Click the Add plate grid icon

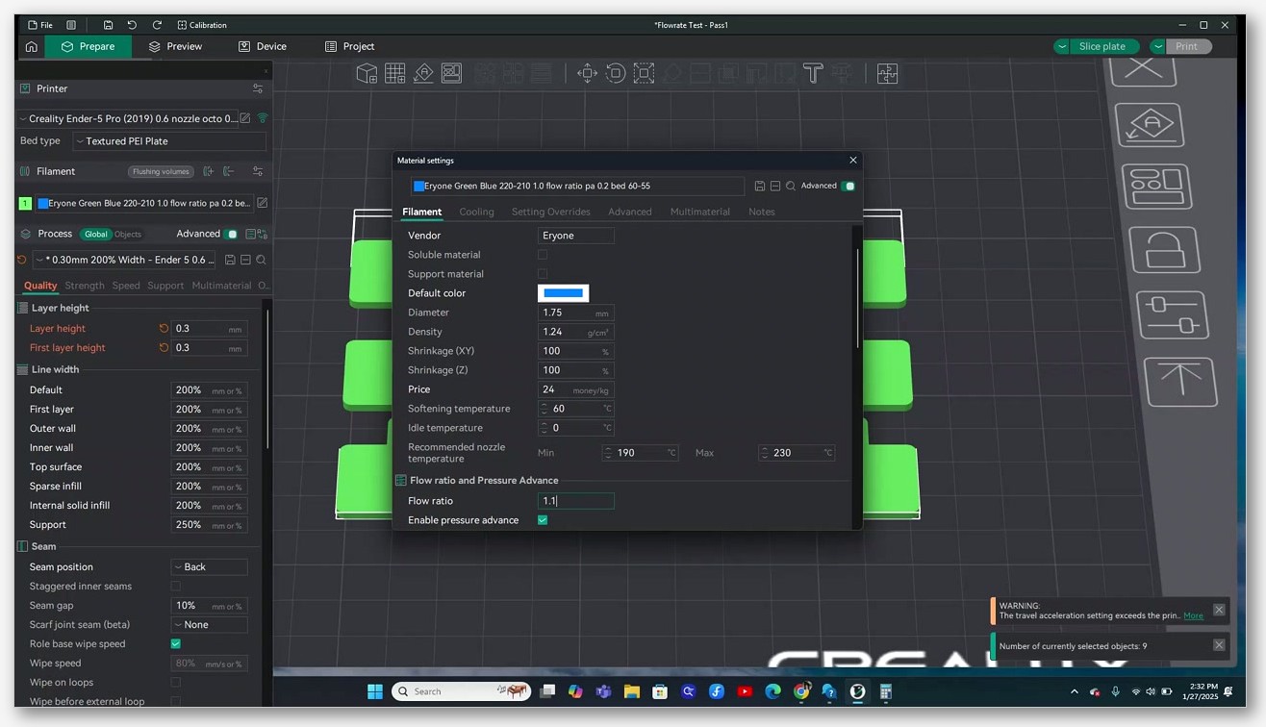[395, 73]
